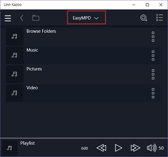This screenshot has height=157, width=168.
Task: Open the hamburger main menu
Action: (x=8, y=18)
